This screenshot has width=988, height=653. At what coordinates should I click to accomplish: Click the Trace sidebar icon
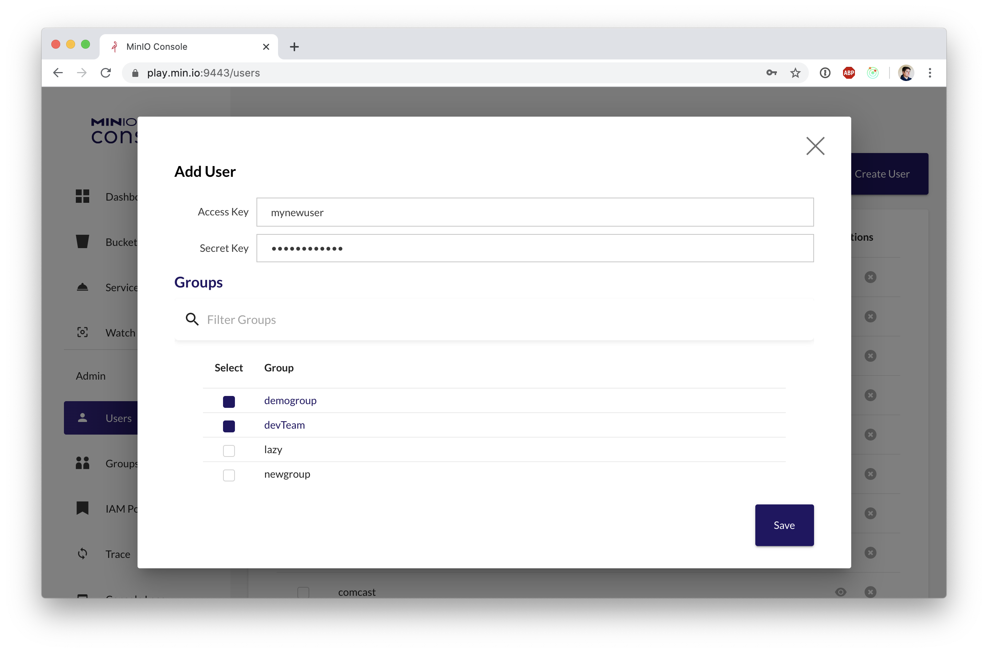pyautogui.click(x=83, y=553)
